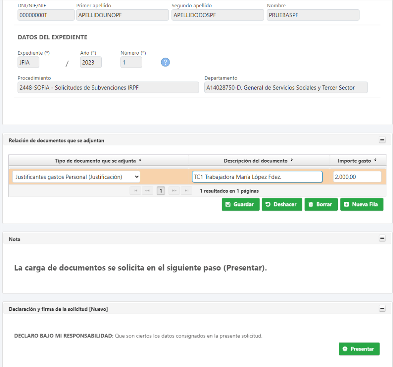Screen dimensions: 393x367
Task: Collapse the Nota panel
Action: pos(382,239)
